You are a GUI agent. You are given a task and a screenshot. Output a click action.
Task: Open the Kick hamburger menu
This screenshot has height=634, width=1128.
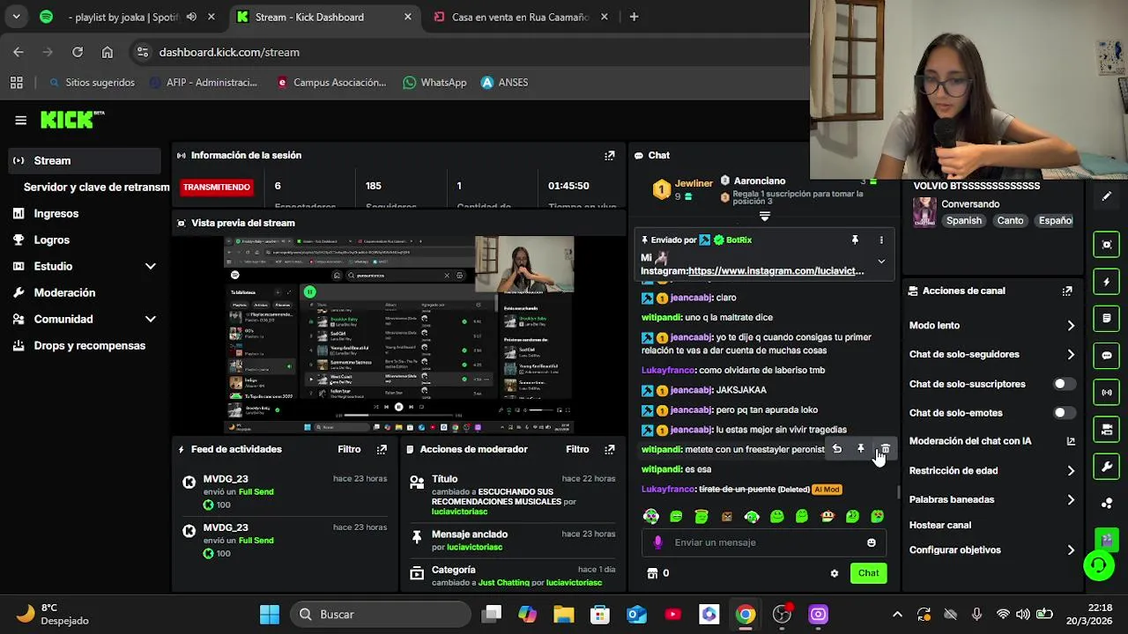coord(20,121)
